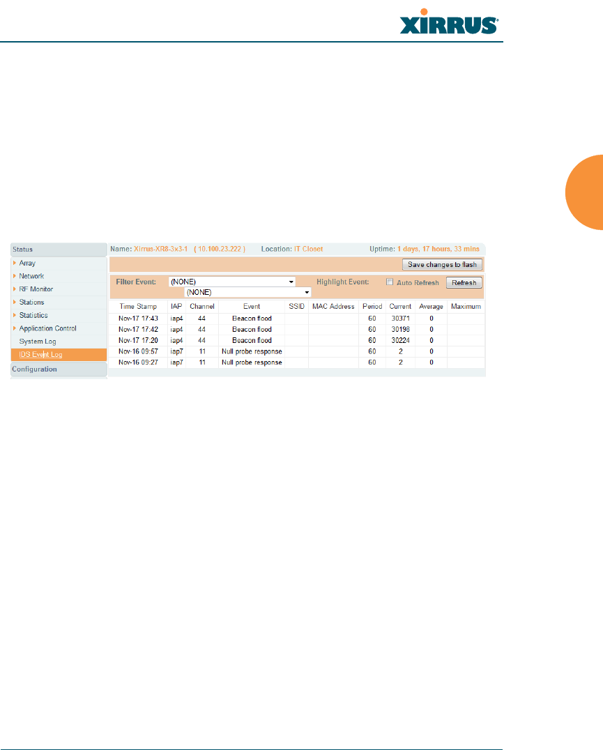
Task: Open the Highlight Event dropdown
Action: (x=247, y=292)
